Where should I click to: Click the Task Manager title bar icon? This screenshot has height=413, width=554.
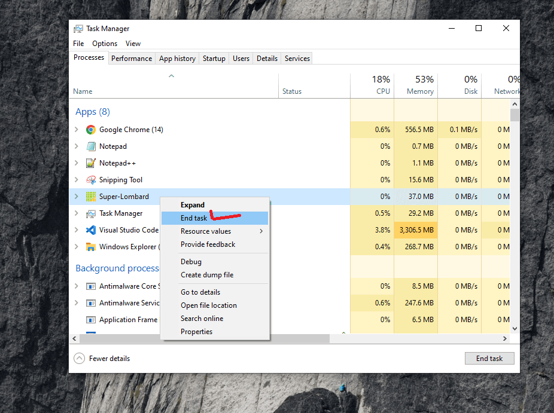pyautogui.click(x=78, y=29)
